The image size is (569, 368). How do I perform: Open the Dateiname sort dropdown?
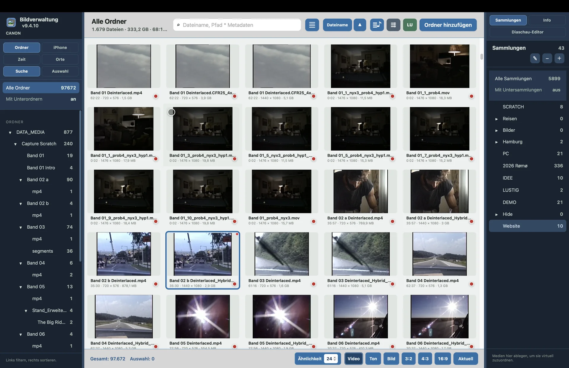point(337,25)
